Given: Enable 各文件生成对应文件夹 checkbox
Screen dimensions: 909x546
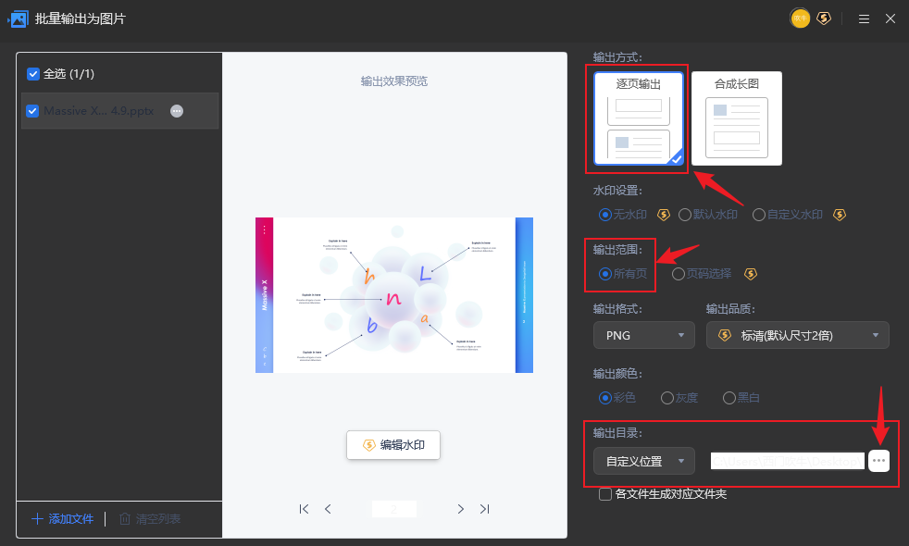Looking at the screenshot, I should click(604, 493).
